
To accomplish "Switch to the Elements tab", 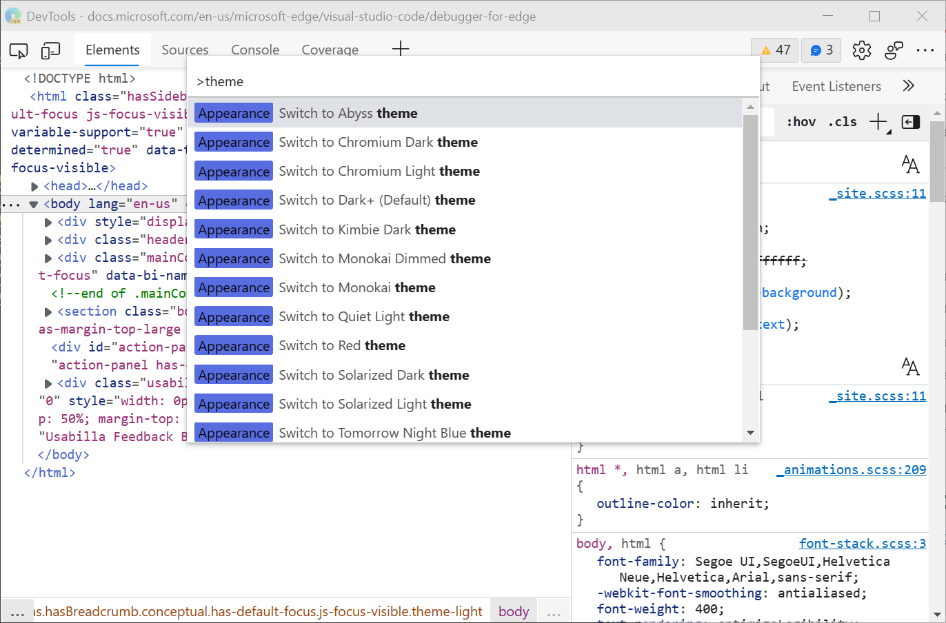I will pyautogui.click(x=112, y=50).
